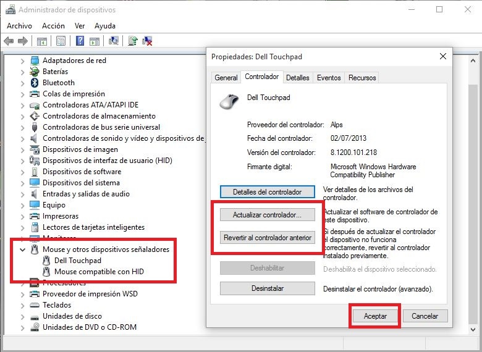The width and height of the screenshot is (482, 352).
Task: Click the scrollbar up arrow
Action: point(473,61)
